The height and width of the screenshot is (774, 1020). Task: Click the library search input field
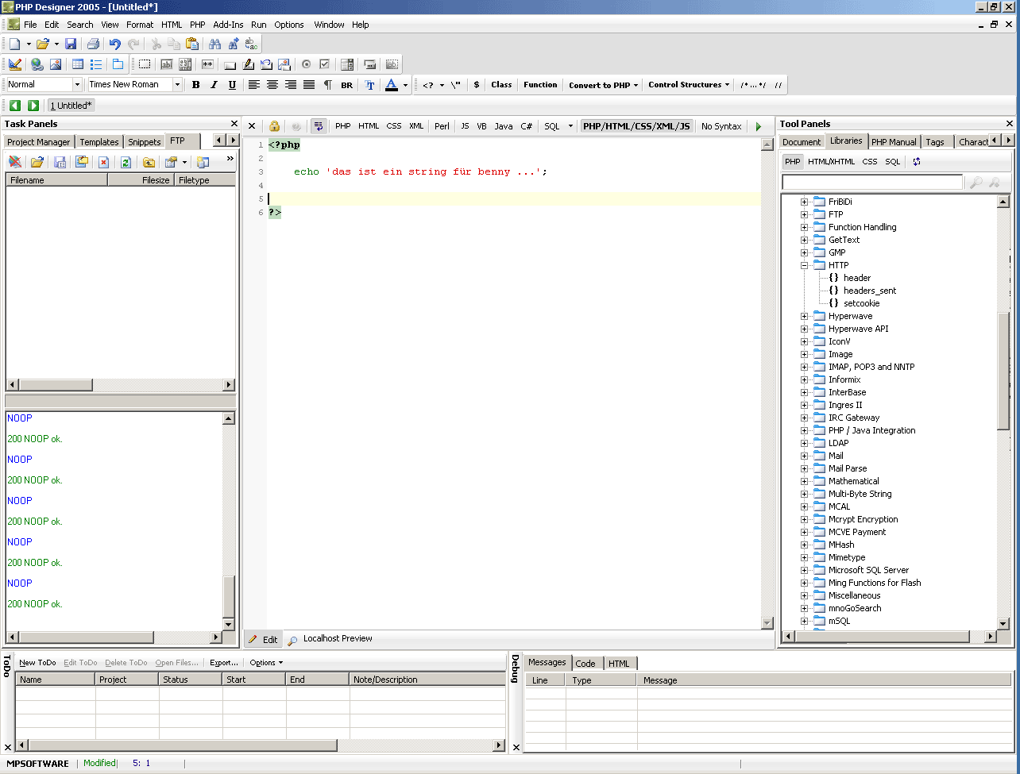pos(871,183)
